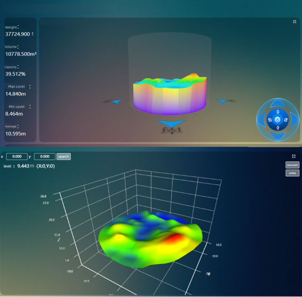
Task: Switch the chart to surface view
Action: [292, 173]
